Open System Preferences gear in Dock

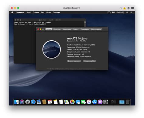[x=106, y=102]
